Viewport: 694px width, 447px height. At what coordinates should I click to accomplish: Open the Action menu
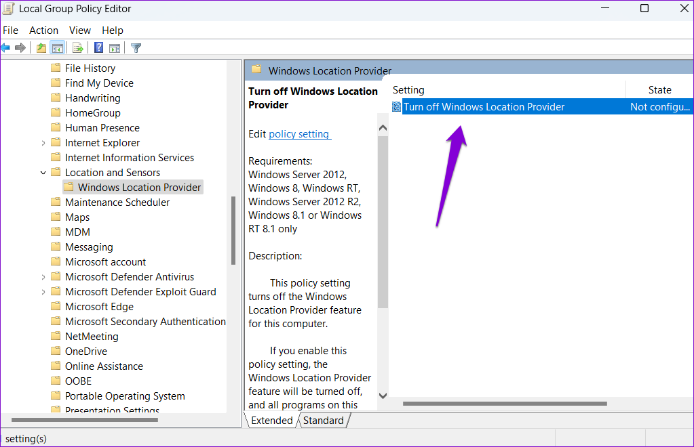[x=44, y=30]
